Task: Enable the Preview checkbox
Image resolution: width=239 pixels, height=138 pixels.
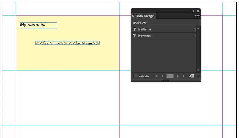Action: pos(135,76)
